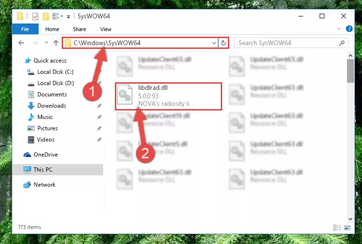Switch to the View ribbon tab
The image size is (362, 244).
(106, 29)
